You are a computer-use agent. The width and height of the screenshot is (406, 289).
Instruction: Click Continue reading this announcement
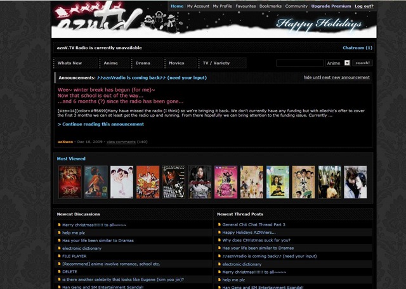click(101, 124)
